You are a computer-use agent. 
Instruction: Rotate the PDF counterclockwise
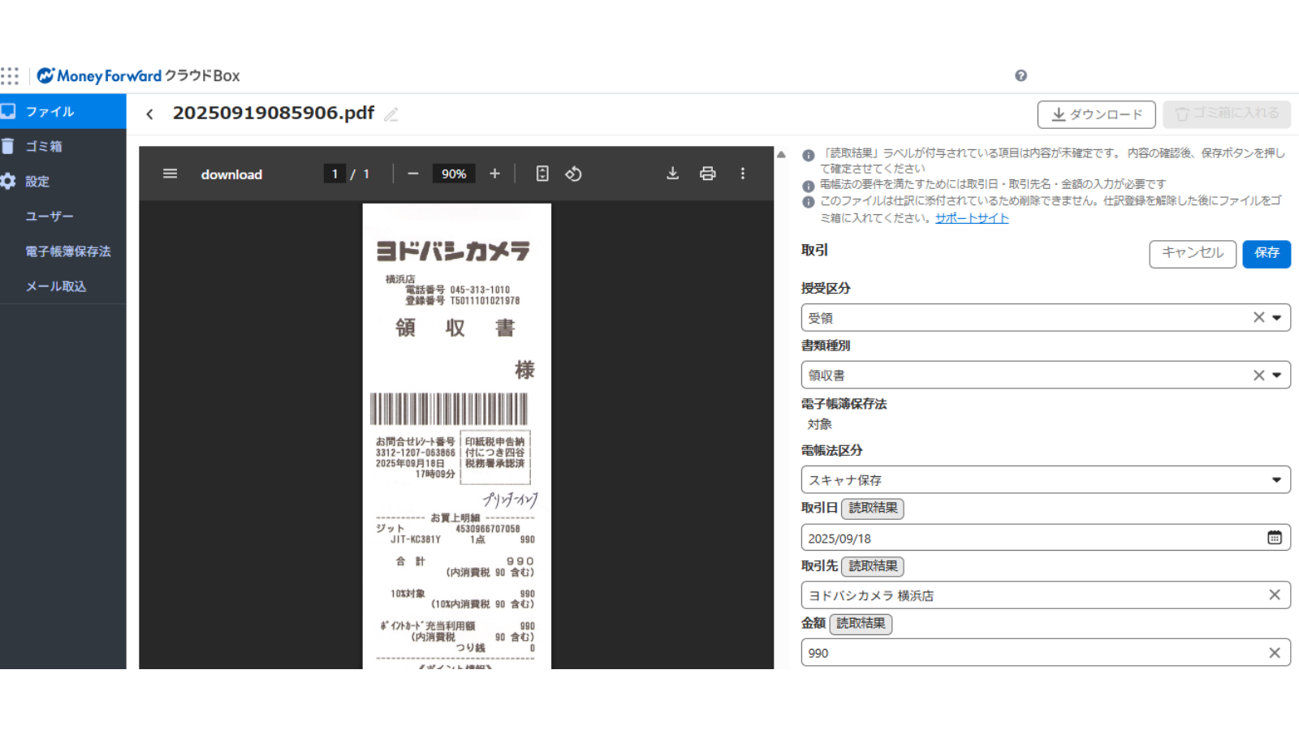(x=574, y=174)
